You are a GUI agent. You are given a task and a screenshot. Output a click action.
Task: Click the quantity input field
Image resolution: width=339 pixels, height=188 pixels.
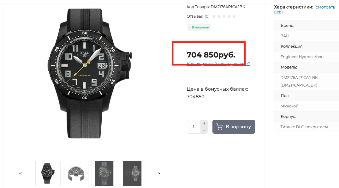tap(193, 127)
